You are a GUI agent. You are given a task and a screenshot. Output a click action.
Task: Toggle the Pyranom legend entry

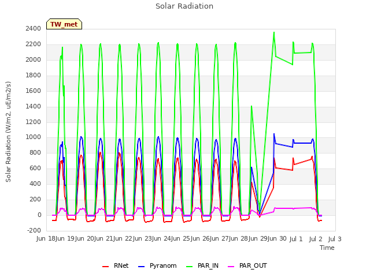coord(157,265)
